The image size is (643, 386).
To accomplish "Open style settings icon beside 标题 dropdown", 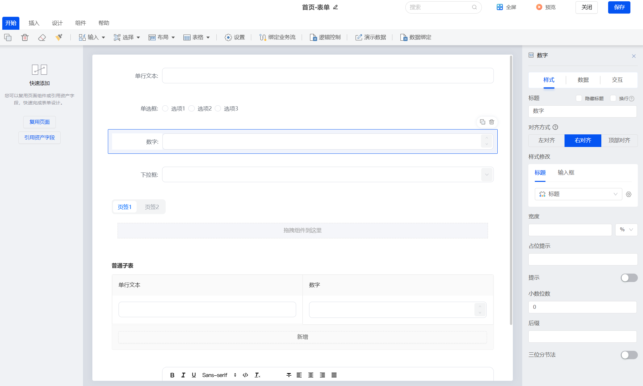I will pos(628,194).
